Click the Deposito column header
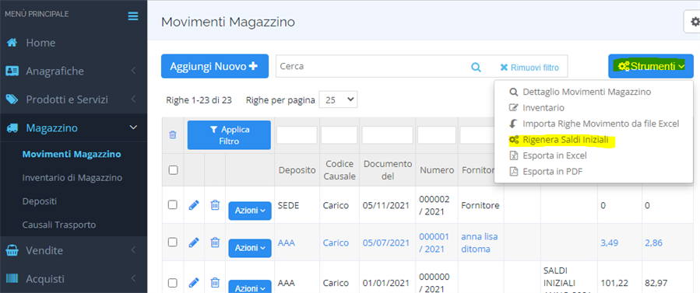Screen dimensions: 700x293 (x=297, y=170)
